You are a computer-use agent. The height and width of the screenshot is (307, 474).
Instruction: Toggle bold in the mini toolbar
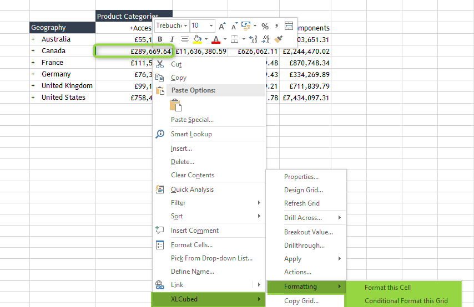(160, 39)
